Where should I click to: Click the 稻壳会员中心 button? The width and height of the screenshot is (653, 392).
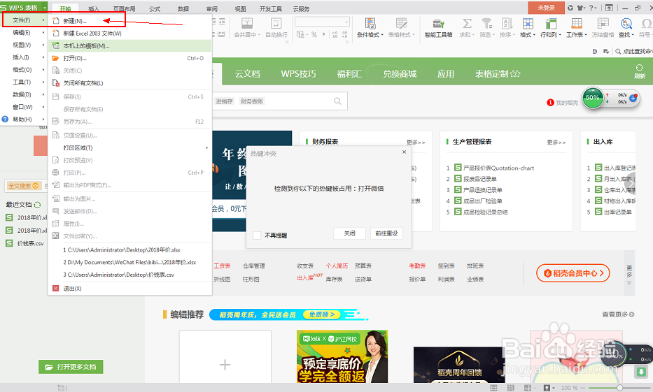(573, 273)
